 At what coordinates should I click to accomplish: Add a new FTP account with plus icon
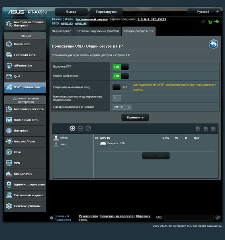coord(72,129)
